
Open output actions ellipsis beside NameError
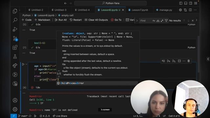coord(24,93)
